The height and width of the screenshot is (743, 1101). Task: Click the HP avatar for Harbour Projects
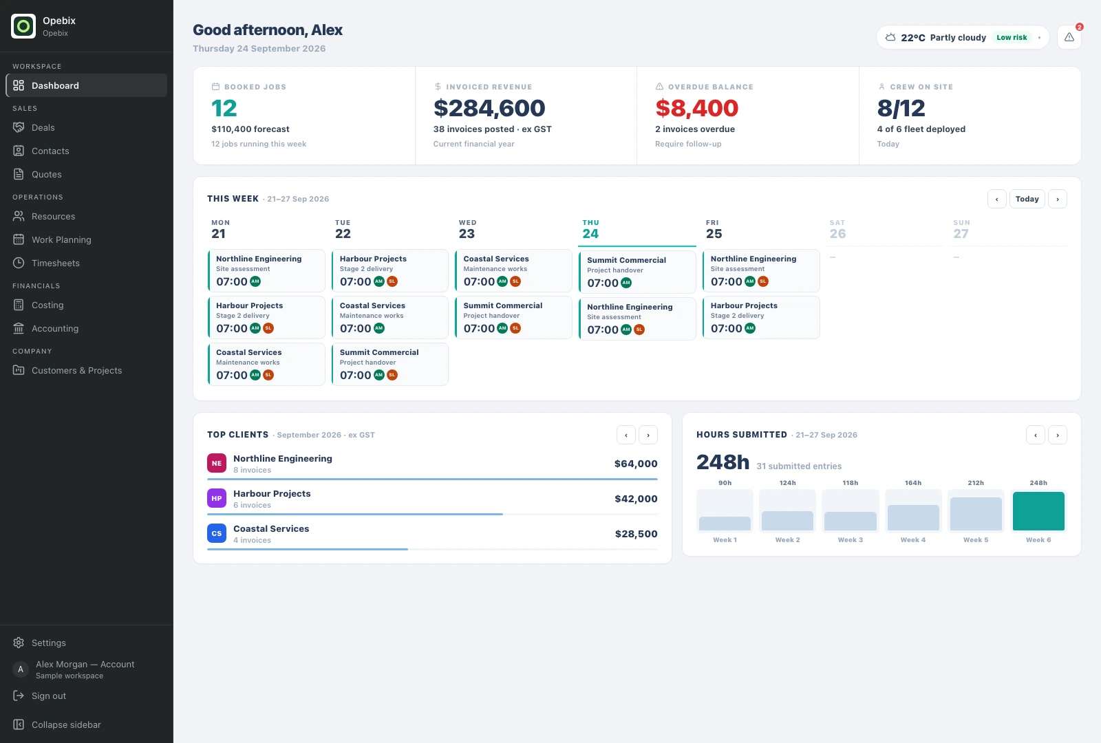pyautogui.click(x=217, y=498)
